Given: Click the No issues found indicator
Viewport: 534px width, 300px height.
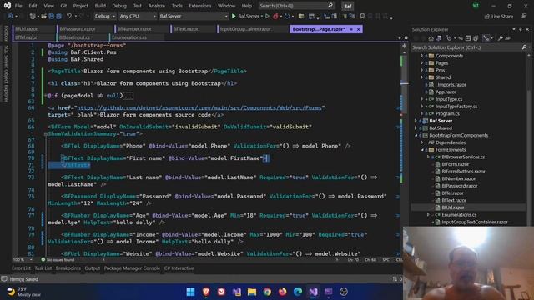Looking at the screenshot, I should click(x=58, y=260).
